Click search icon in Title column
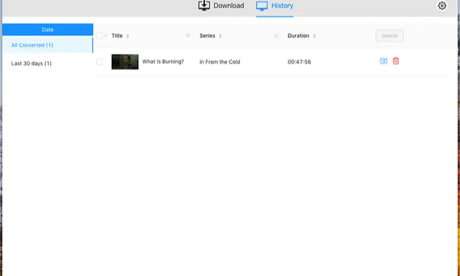The width and height of the screenshot is (460, 276). pyautogui.click(x=188, y=35)
